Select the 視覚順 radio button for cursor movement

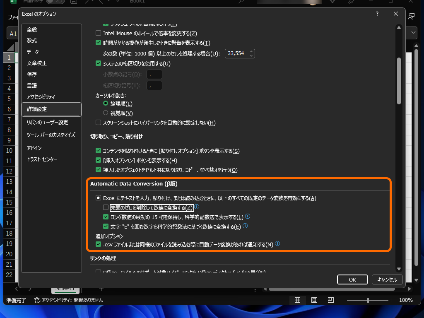tap(106, 113)
